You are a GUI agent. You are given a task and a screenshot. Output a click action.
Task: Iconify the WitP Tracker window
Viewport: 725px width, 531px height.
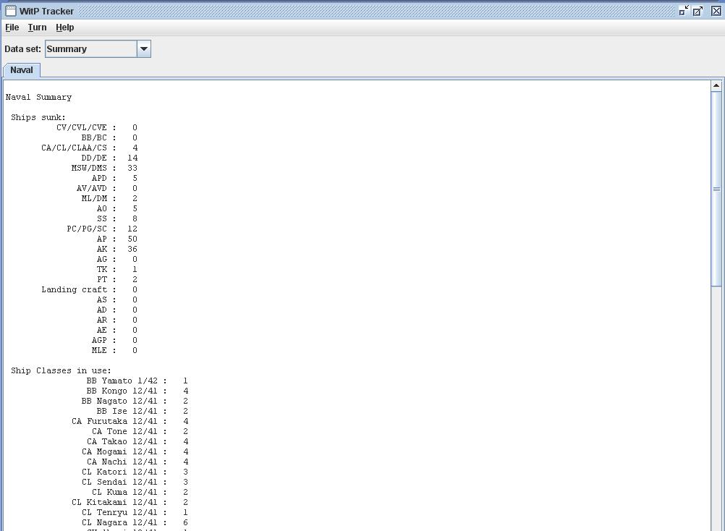pyautogui.click(x=684, y=11)
